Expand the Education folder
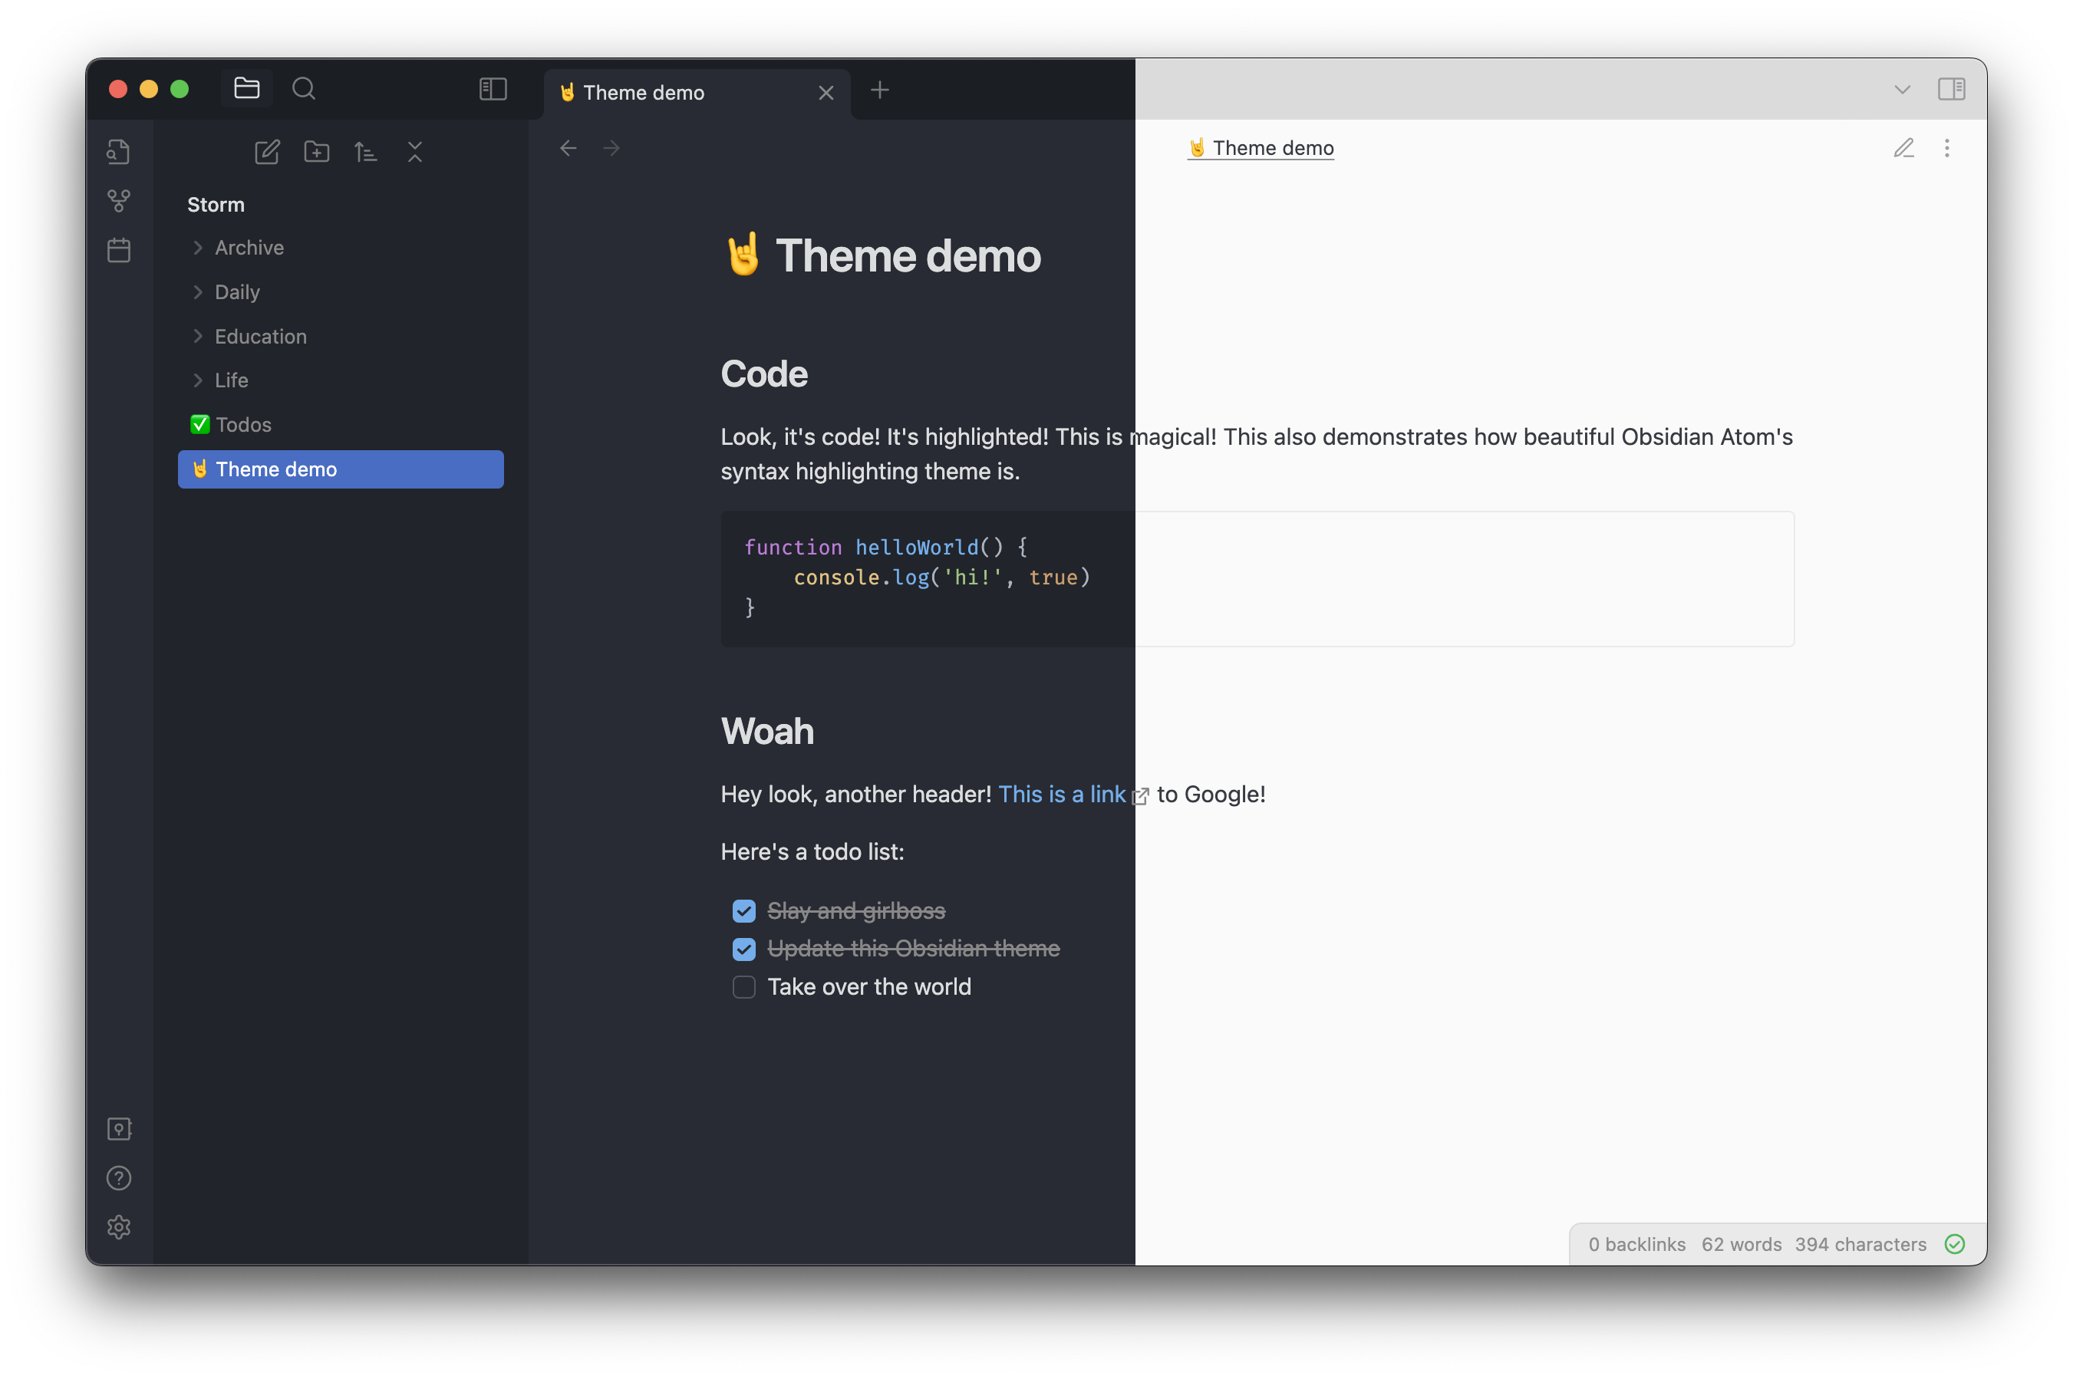 197,335
